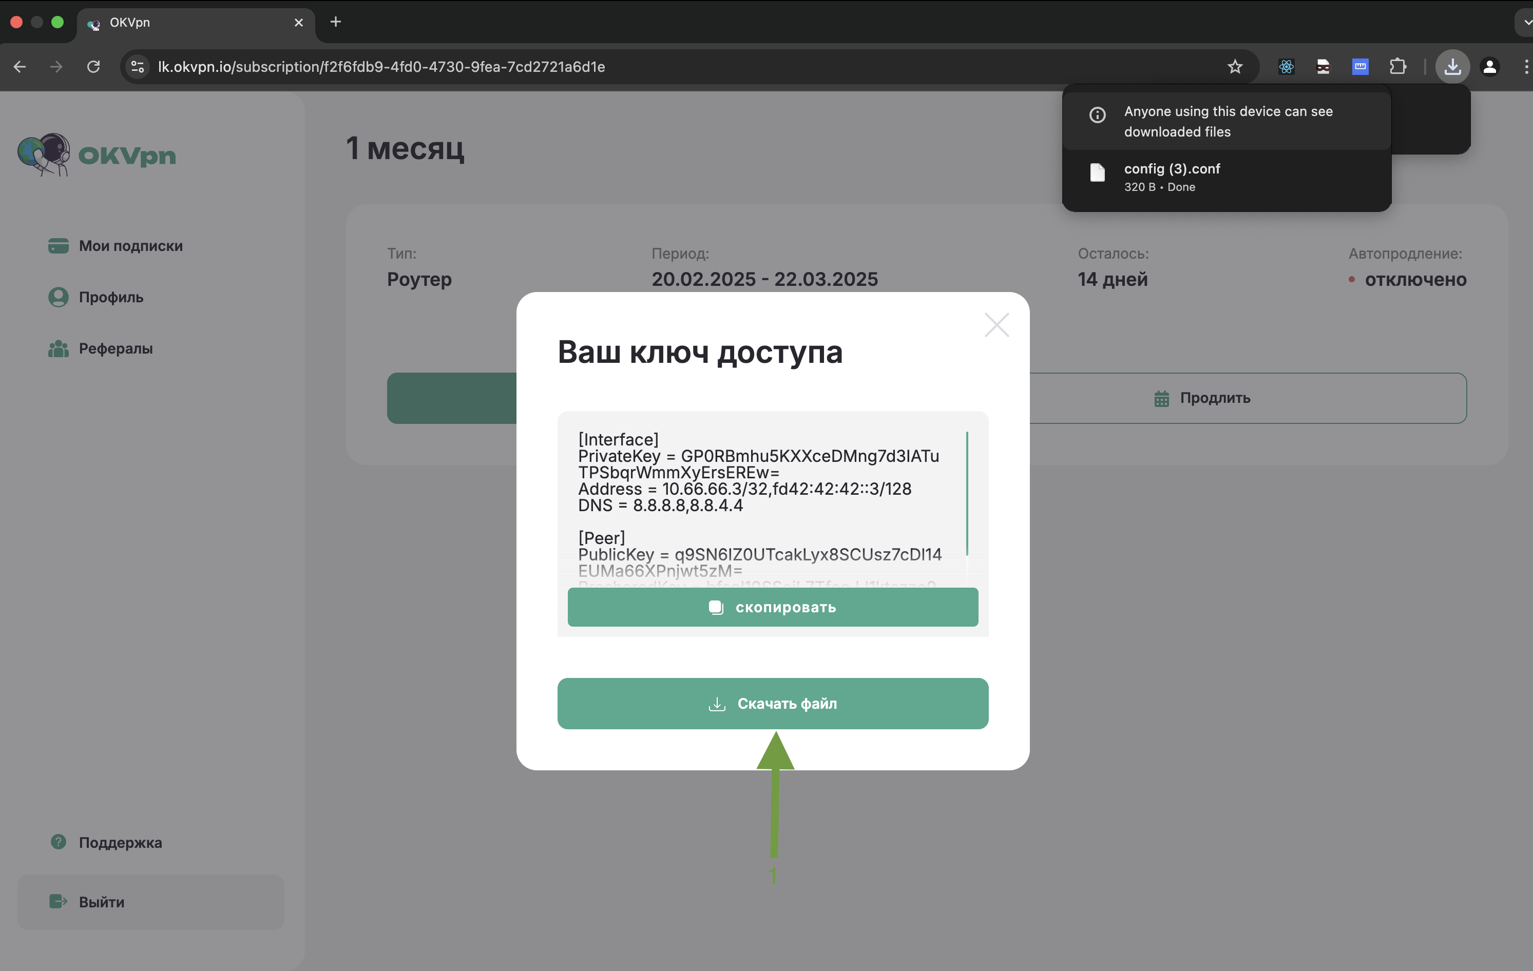Bookmark the page with the star icon
This screenshot has height=971, width=1533.
[1235, 66]
